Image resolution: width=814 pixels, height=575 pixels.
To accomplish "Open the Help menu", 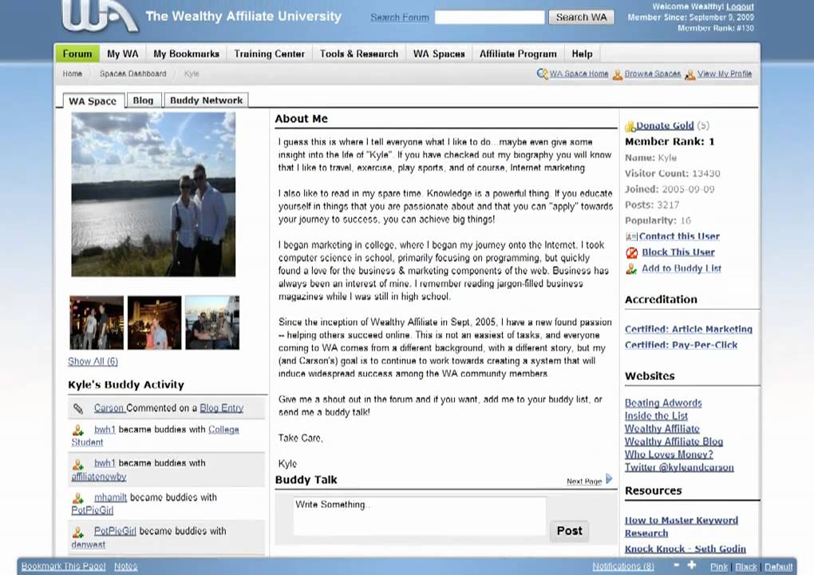I will coord(582,54).
